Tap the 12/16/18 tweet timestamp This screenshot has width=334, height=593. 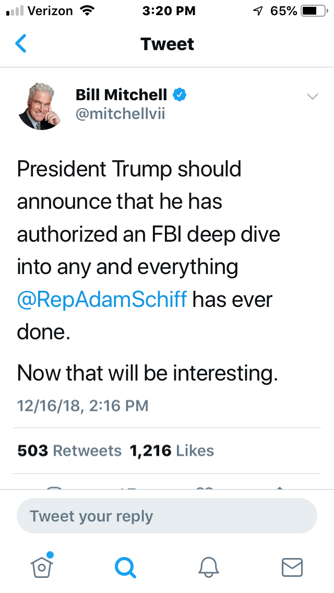[x=82, y=405]
